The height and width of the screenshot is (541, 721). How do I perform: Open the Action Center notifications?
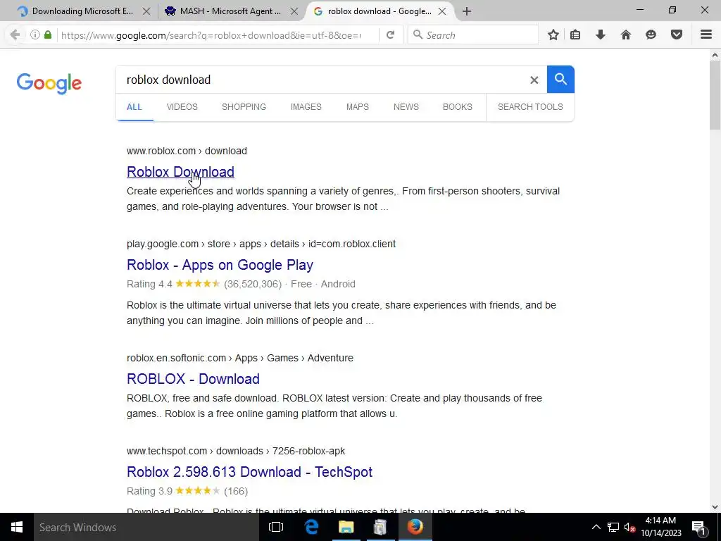pyautogui.click(x=698, y=527)
